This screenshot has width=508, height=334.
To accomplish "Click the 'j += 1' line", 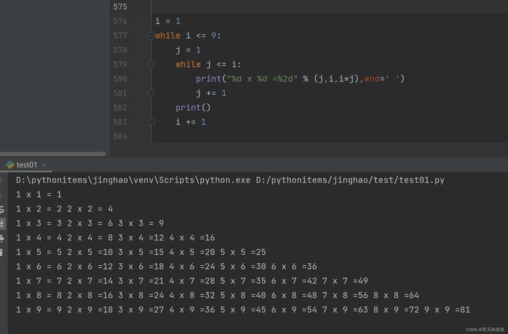I will tap(211, 94).
